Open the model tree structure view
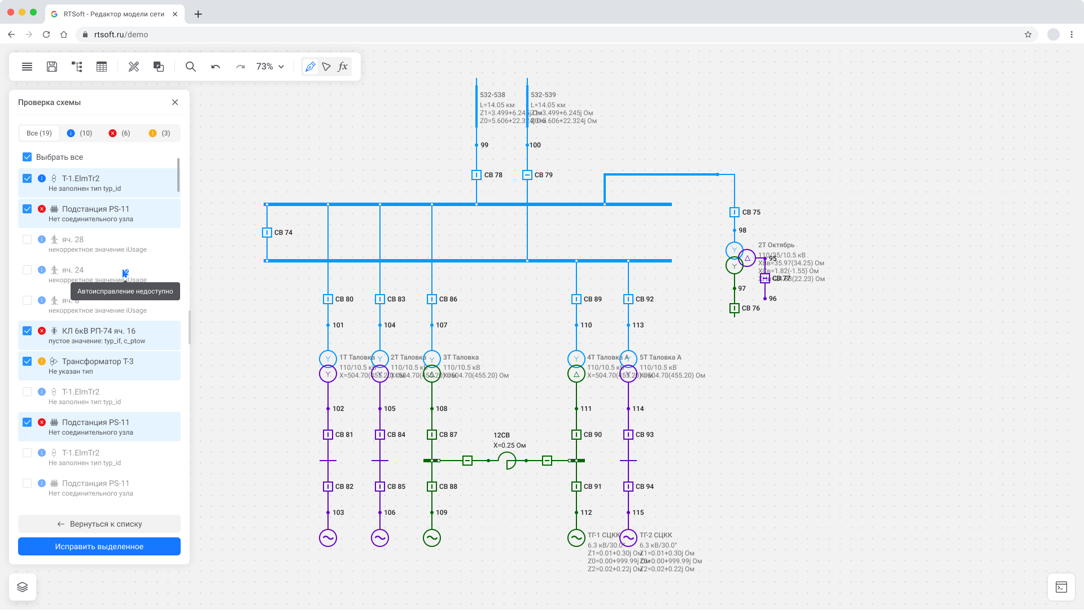 click(x=77, y=67)
